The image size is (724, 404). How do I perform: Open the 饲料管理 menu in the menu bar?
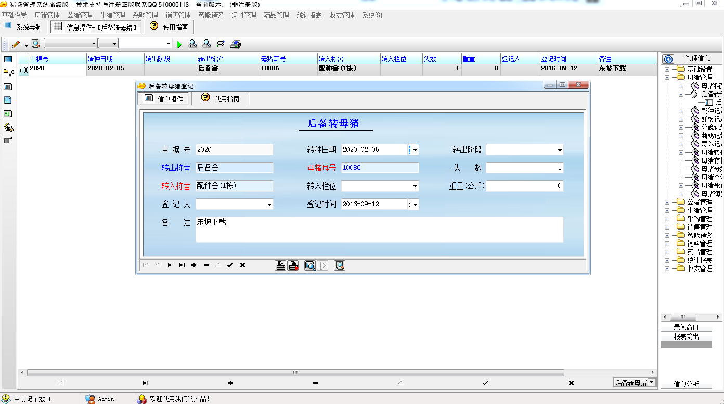[243, 15]
